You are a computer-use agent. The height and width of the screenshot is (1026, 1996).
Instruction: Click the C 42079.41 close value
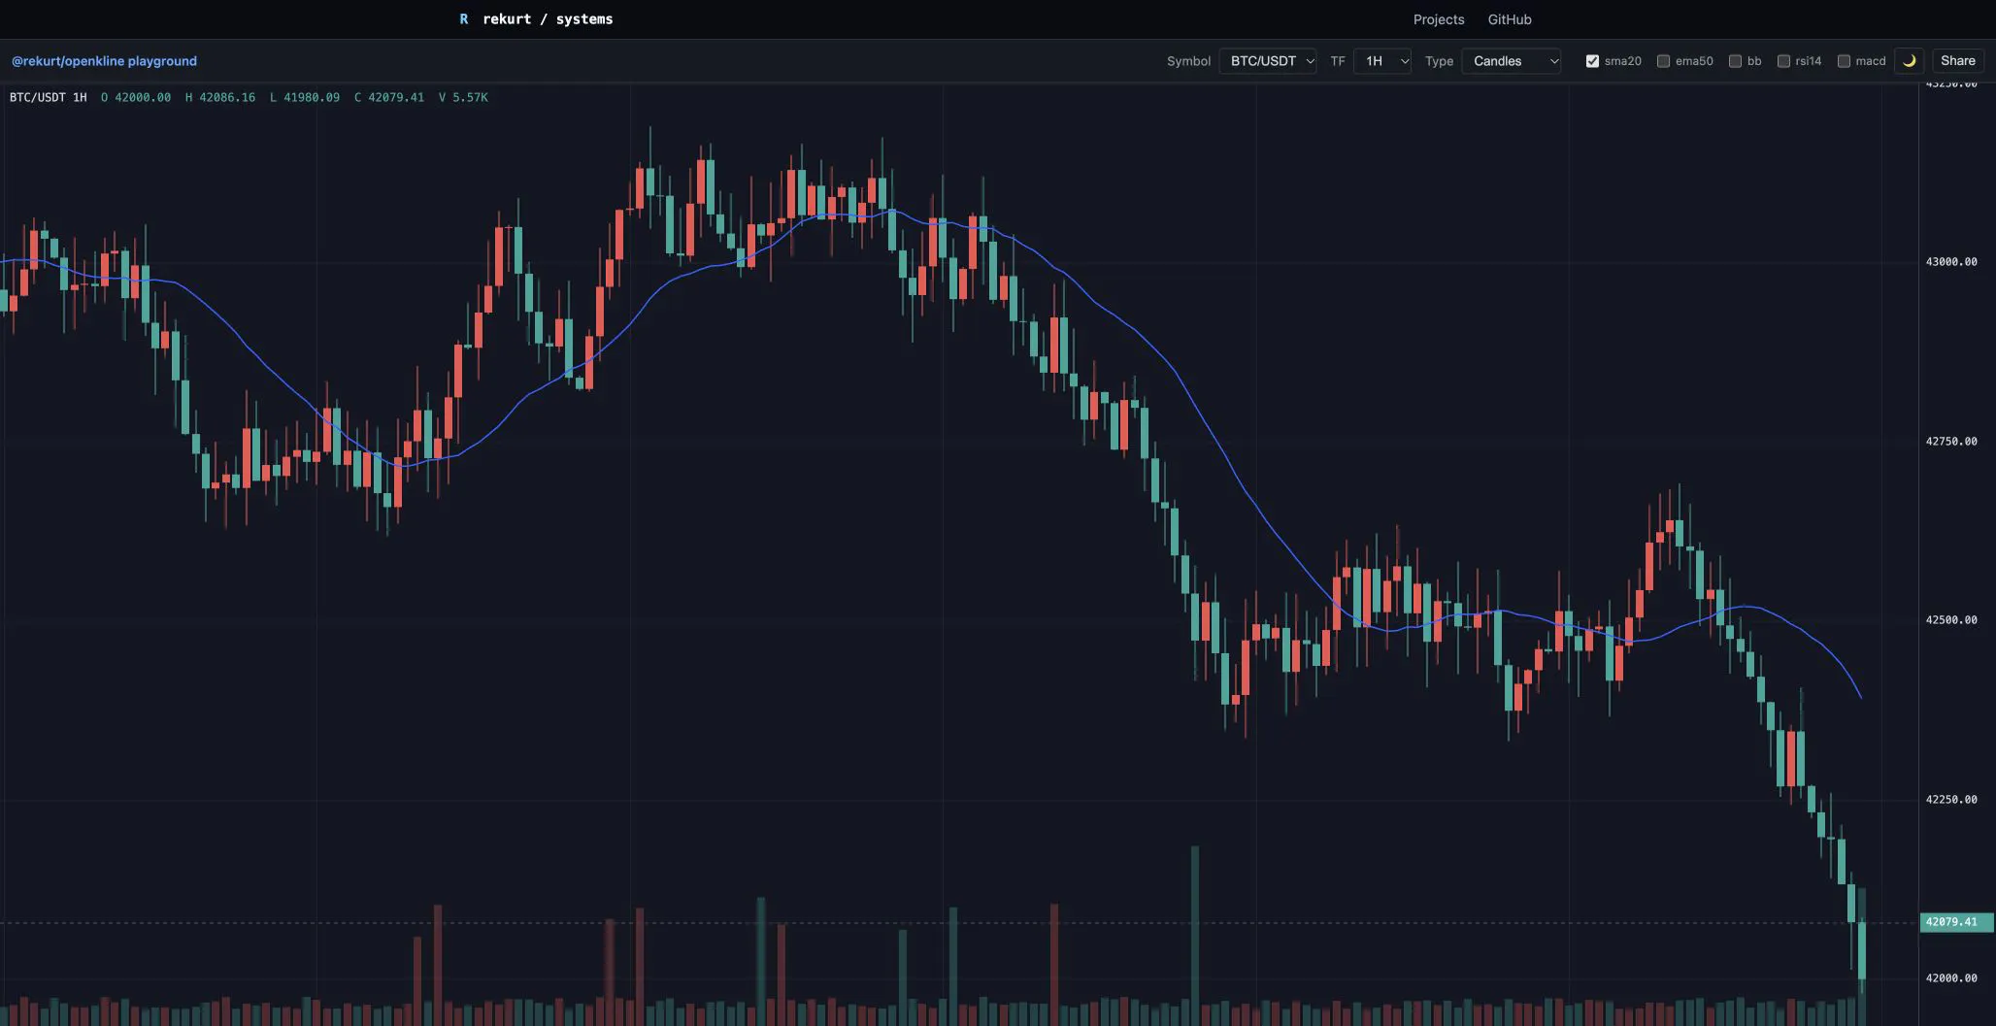(x=389, y=97)
